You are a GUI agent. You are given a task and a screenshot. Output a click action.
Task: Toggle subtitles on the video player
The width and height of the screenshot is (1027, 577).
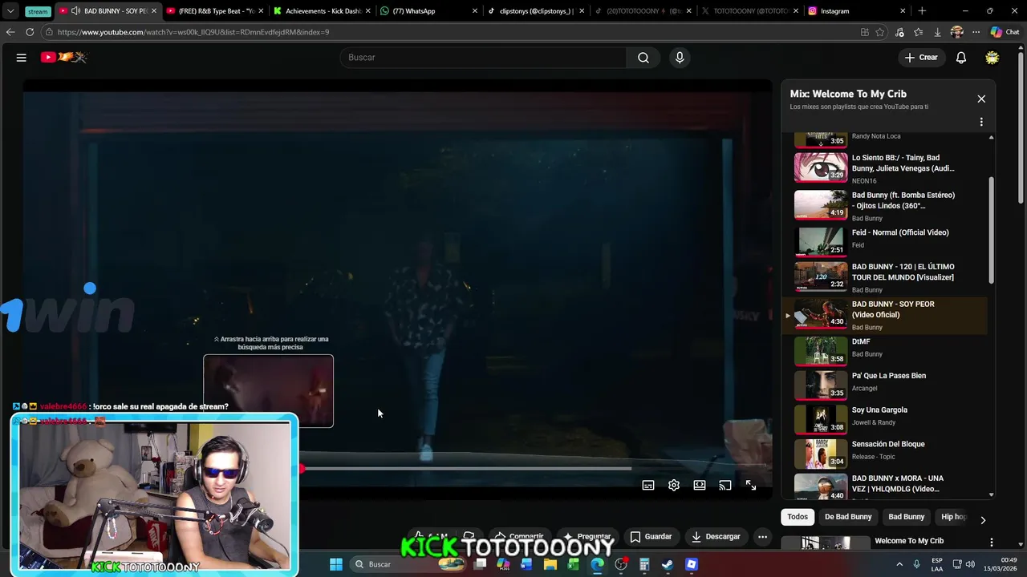tap(648, 485)
